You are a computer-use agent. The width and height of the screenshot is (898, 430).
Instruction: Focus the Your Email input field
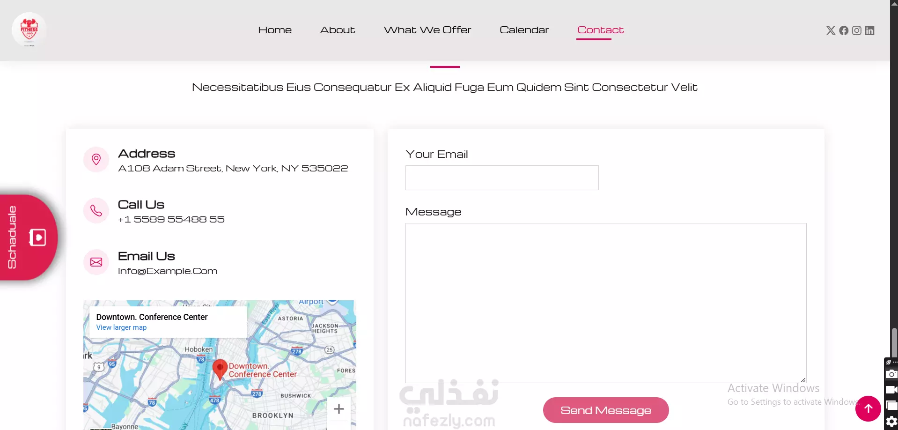502,178
